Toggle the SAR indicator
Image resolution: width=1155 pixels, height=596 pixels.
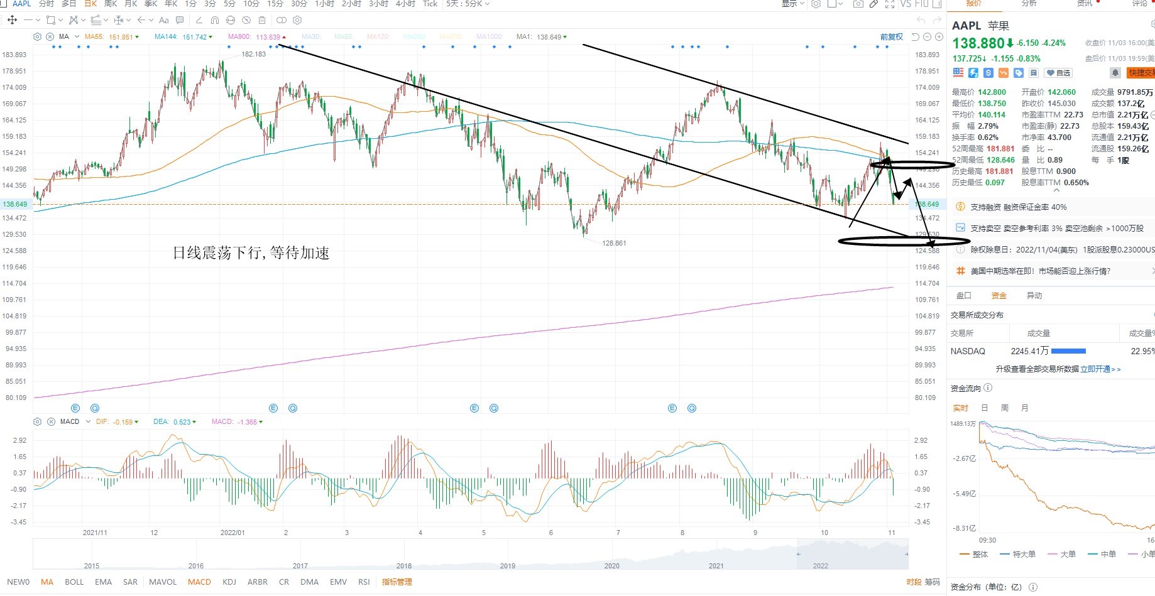point(130,582)
